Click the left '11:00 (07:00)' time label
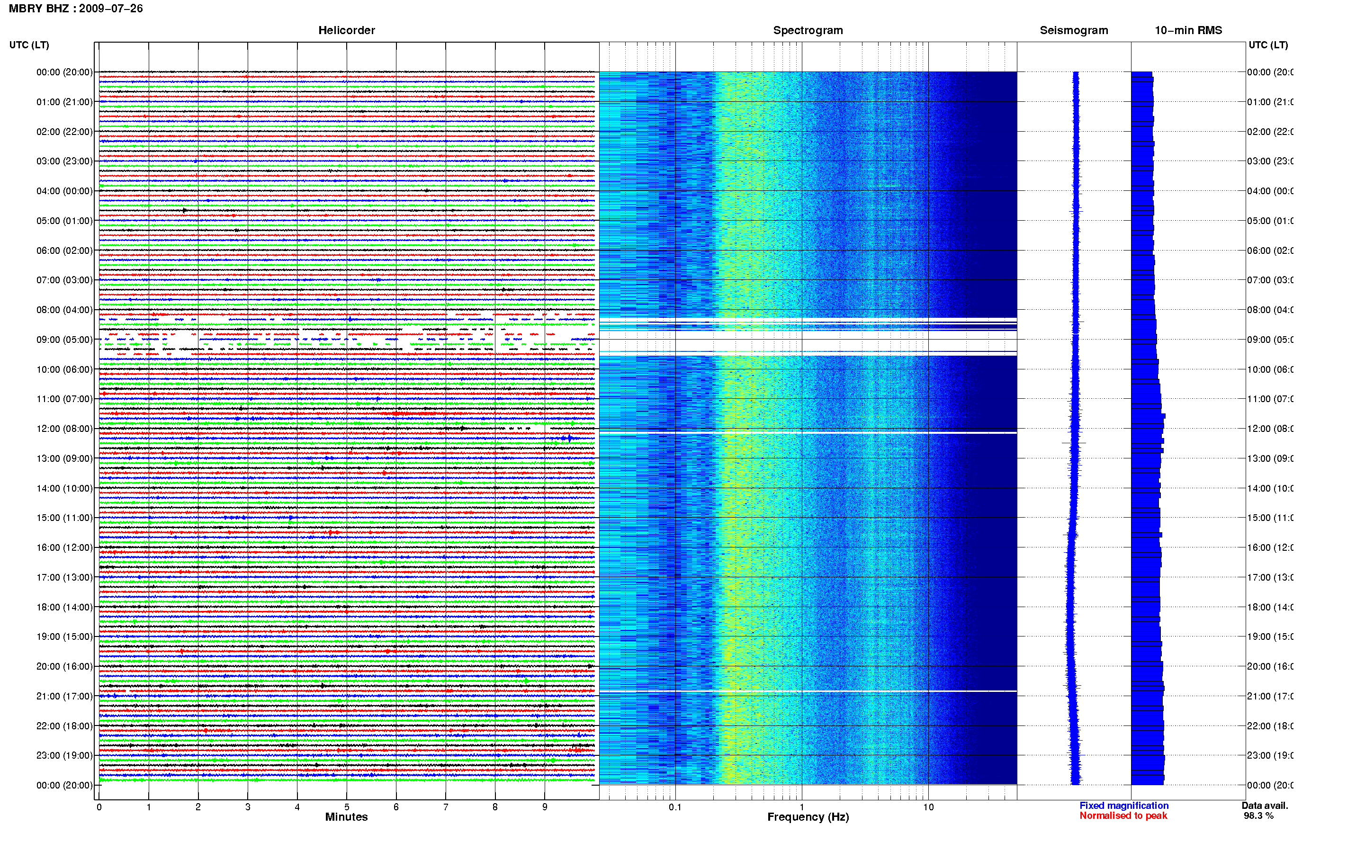This screenshot has height=842, width=1347. tap(64, 399)
